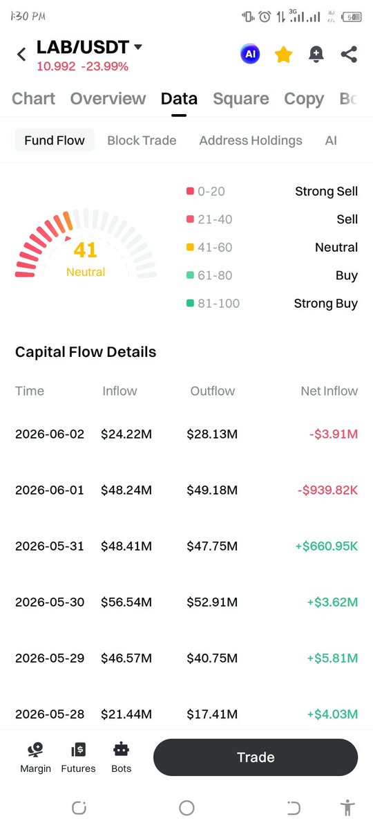Tap the sentiment gauge showing 41 Neutral

(x=86, y=245)
